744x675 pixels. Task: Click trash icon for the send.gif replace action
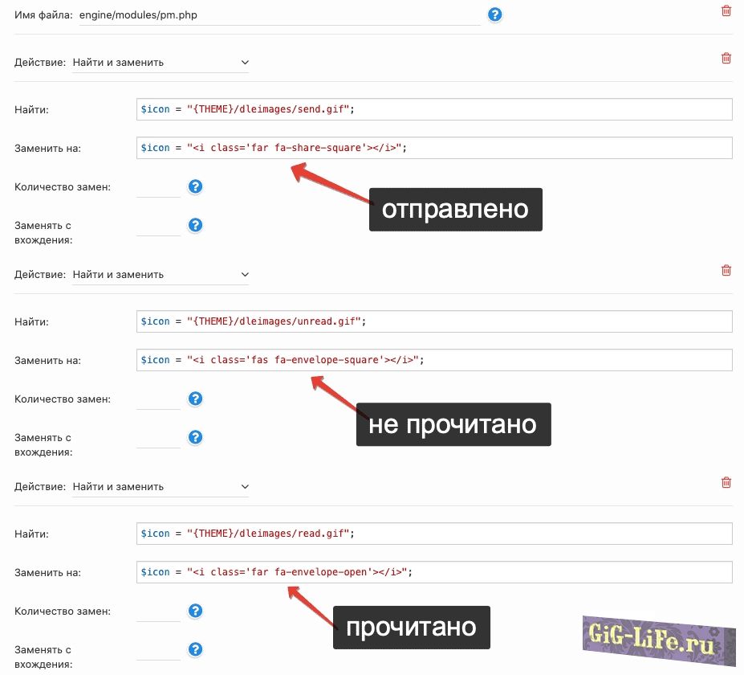coord(726,58)
